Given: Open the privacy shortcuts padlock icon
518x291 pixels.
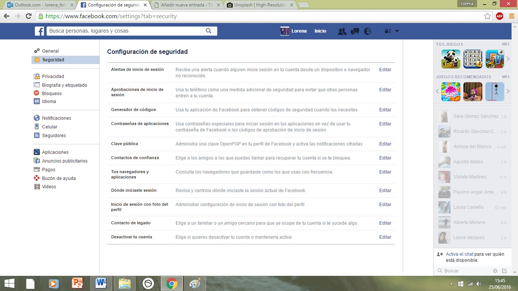Looking at the screenshot, I should point(388,31).
